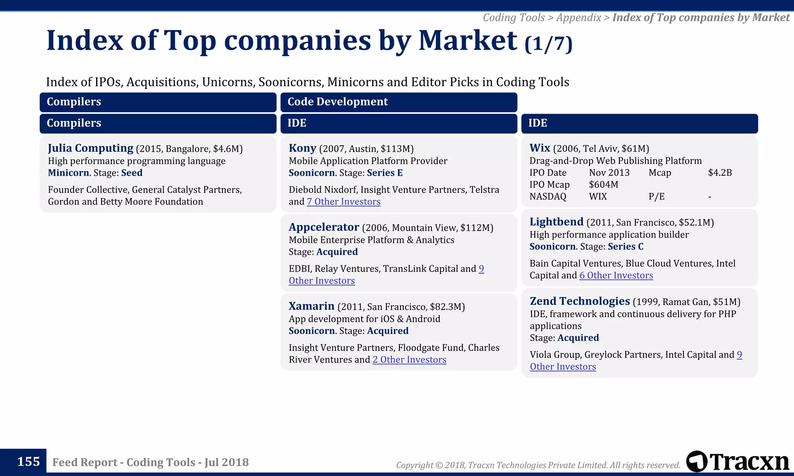Click the Zend Technologies company name
Image resolution: width=794 pixels, height=476 pixels.
580,301
